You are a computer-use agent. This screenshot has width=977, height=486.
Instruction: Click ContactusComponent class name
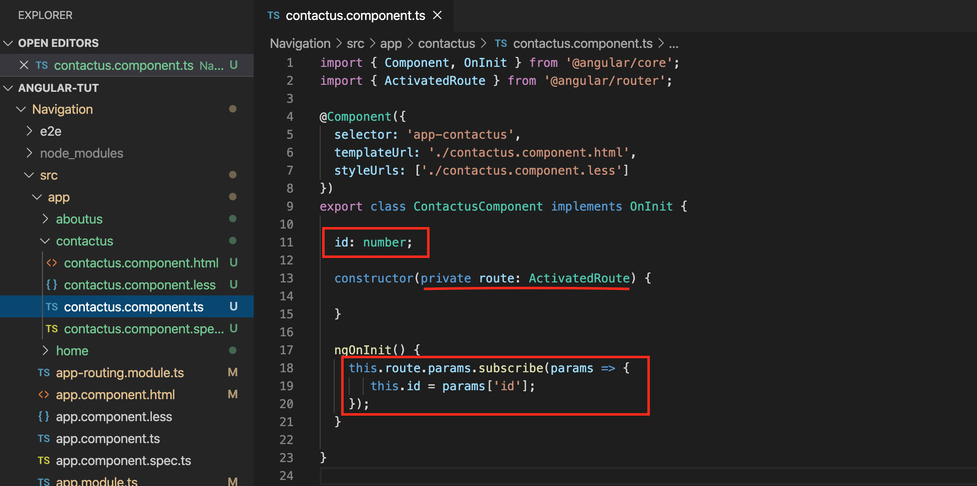click(x=478, y=206)
